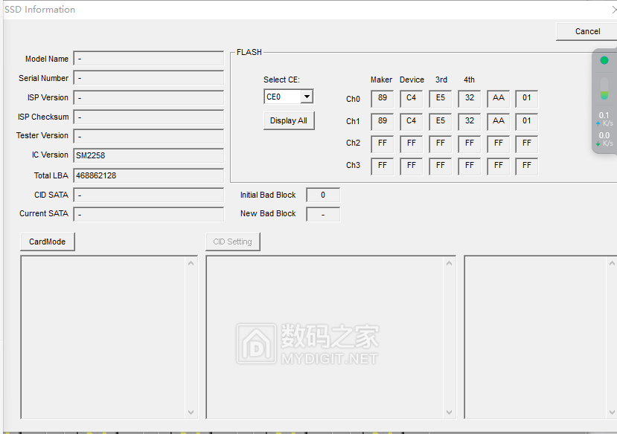Image resolution: width=617 pixels, height=434 pixels.
Task: Click the upload speed indicator on widget
Action: click(604, 118)
